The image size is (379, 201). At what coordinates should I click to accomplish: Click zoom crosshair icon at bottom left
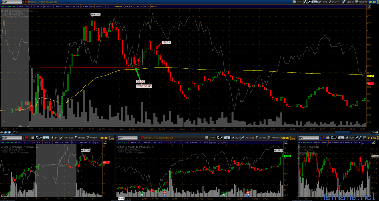[x=2, y=133]
